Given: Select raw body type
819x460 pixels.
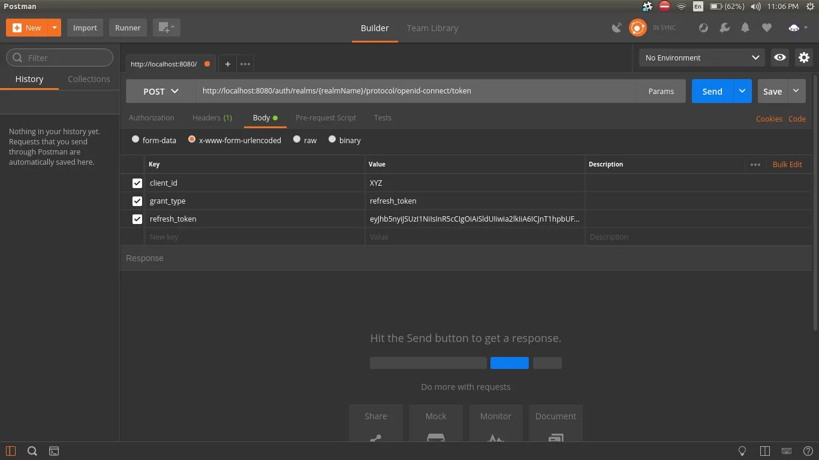Looking at the screenshot, I should (x=297, y=140).
